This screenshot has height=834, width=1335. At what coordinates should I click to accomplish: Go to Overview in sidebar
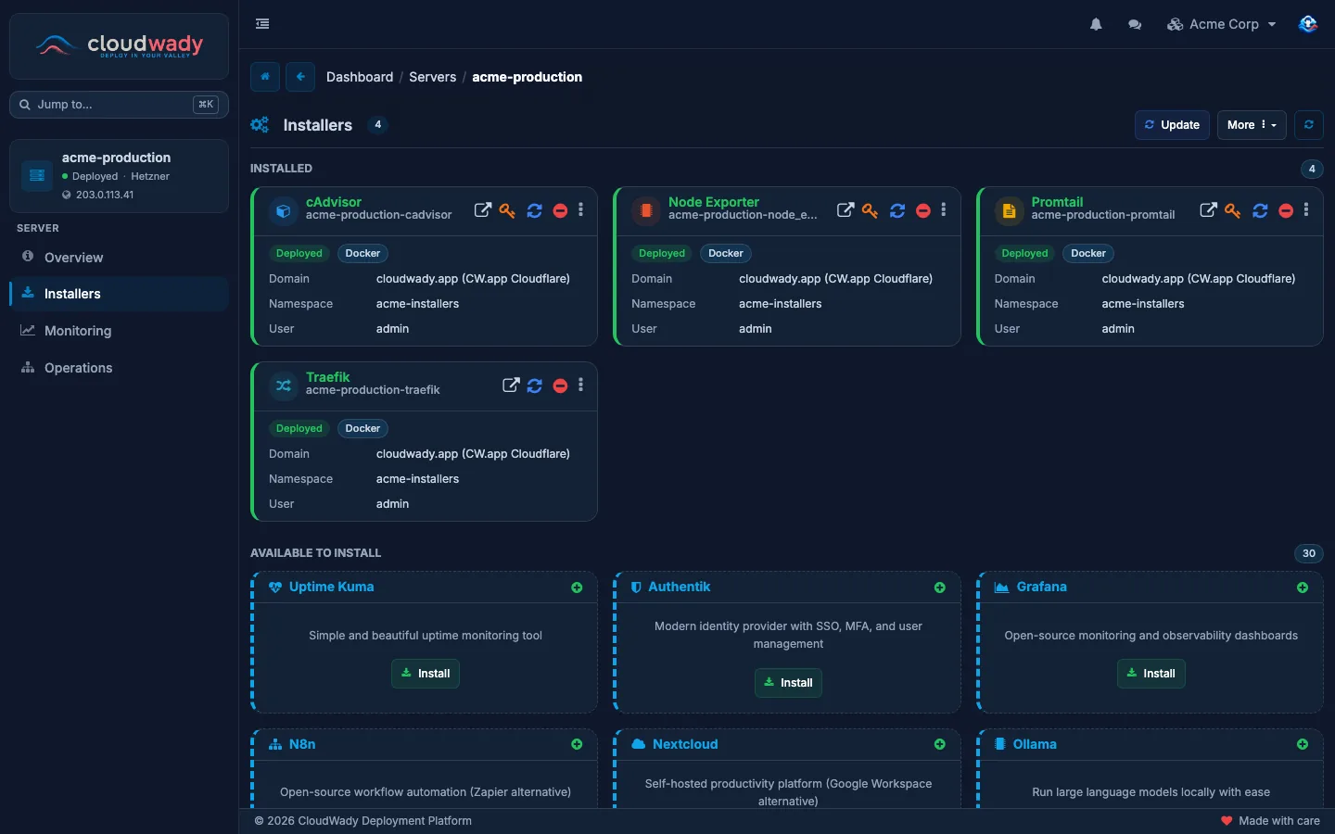pos(119,258)
